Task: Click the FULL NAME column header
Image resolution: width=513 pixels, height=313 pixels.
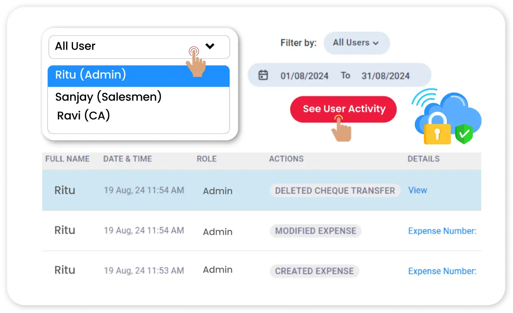Action: tap(67, 159)
